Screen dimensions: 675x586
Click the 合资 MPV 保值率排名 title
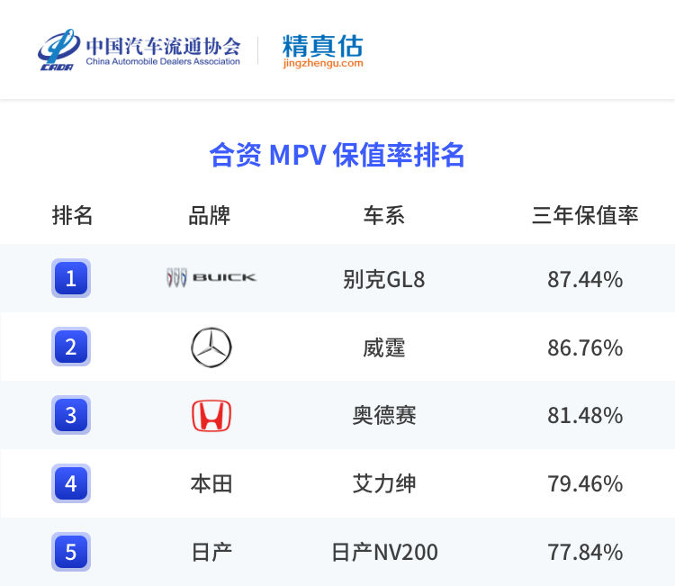coord(337,155)
